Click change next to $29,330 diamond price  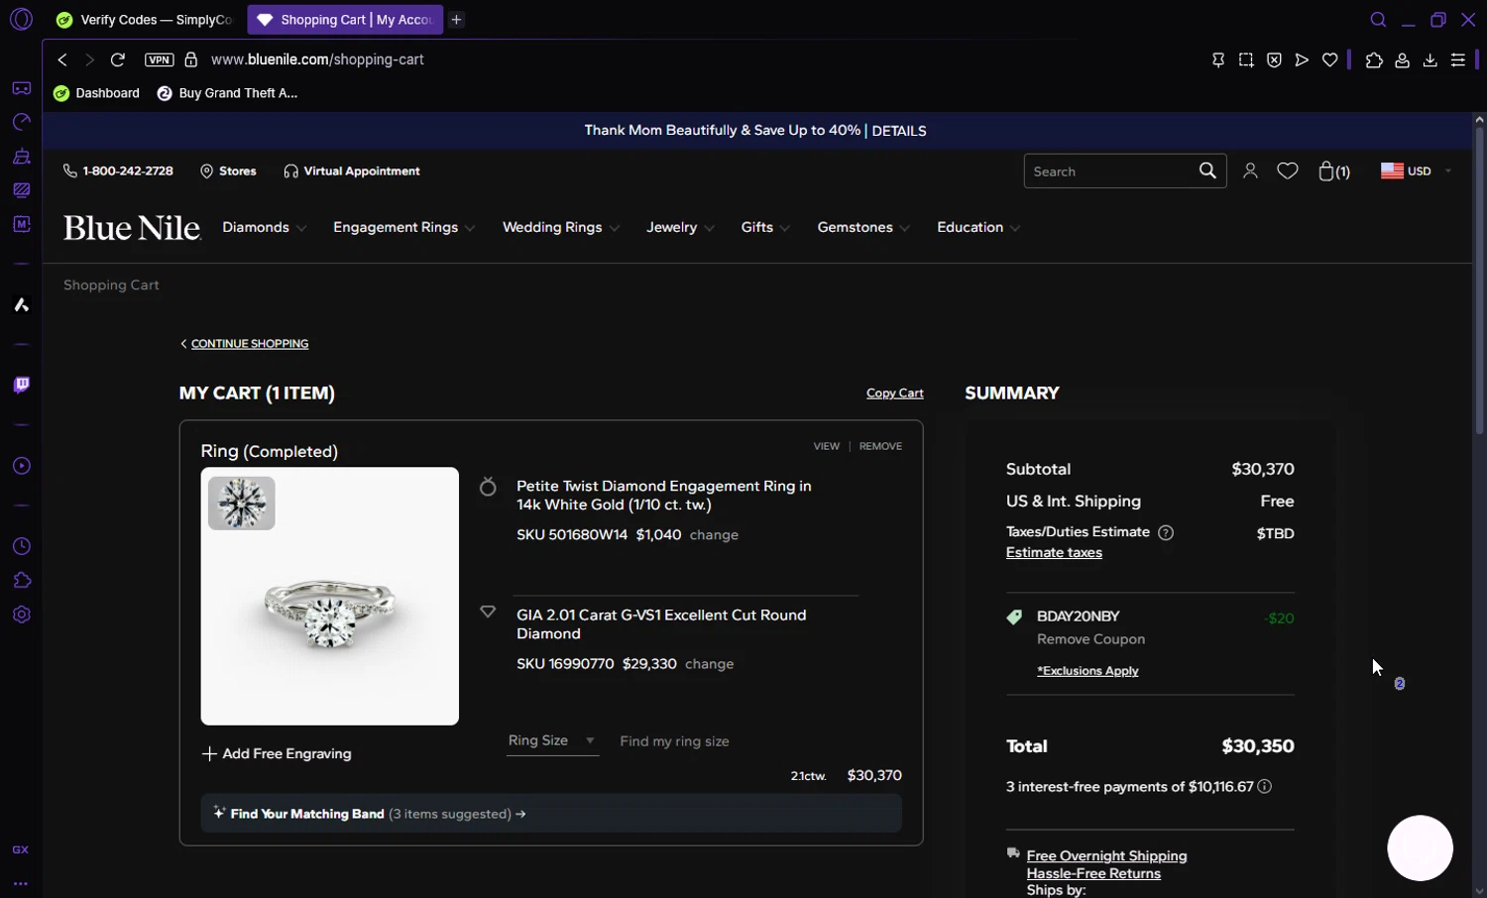coord(710,664)
